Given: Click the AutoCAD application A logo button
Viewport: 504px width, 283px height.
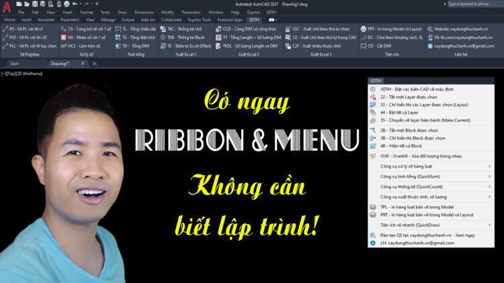Looking at the screenshot, I should pos(7,7).
